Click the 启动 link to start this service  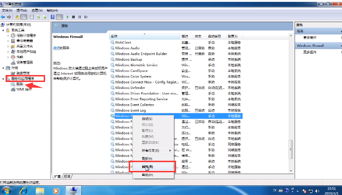(x=56, y=48)
